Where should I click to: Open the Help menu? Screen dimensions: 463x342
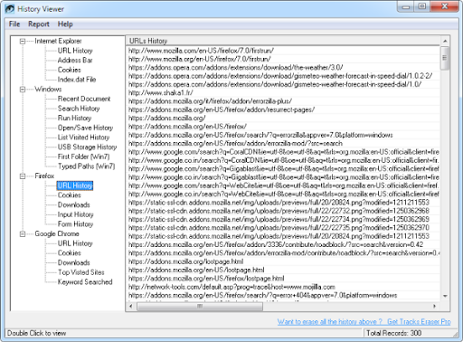coord(65,24)
